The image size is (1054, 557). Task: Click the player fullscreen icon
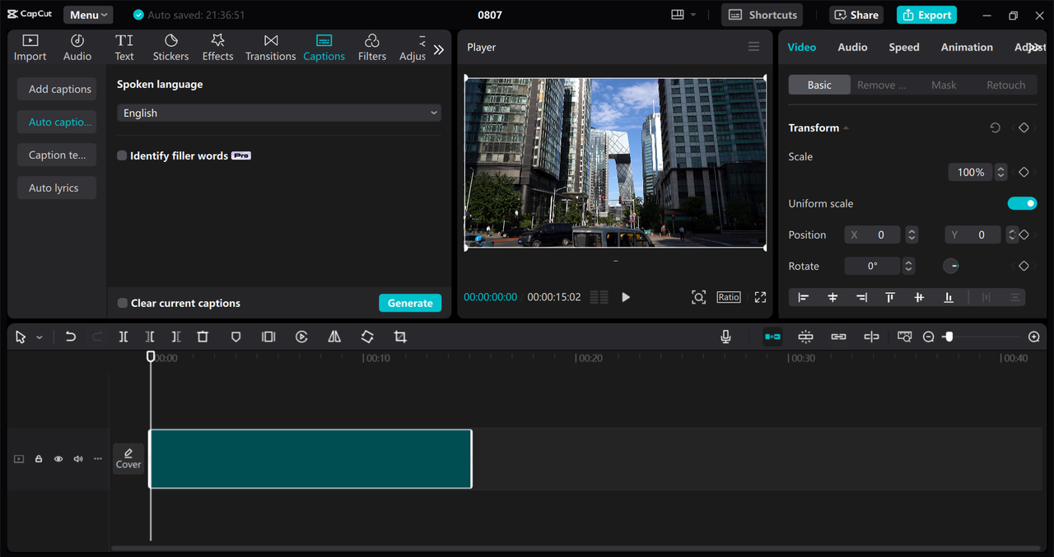pos(760,297)
